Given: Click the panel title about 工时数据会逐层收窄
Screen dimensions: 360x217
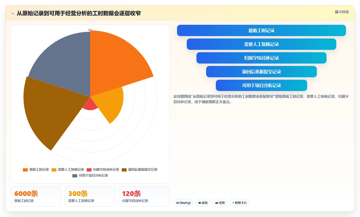Looking at the screenshot, I should tap(79, 13).
